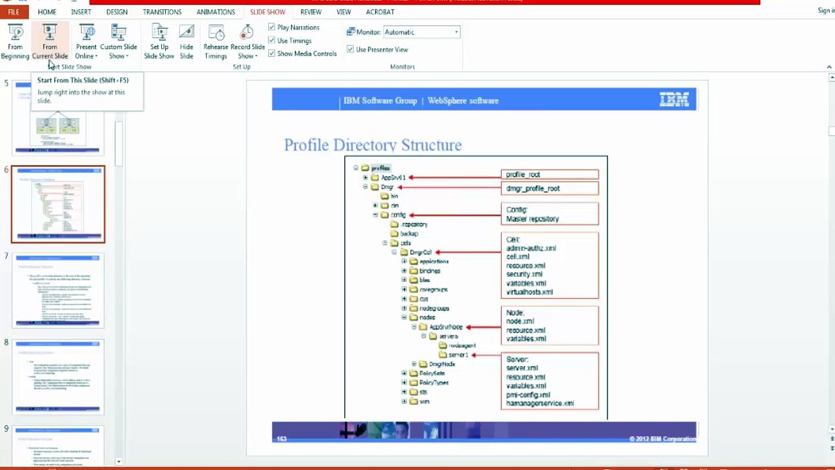Viewport: 835px width, 470px height.
Task: Click the Hide Slide button
Action: 187,42
